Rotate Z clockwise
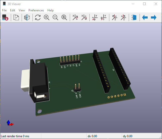Image resolution: width=162 pixels, height=139 pixels. tap(114, 17)
